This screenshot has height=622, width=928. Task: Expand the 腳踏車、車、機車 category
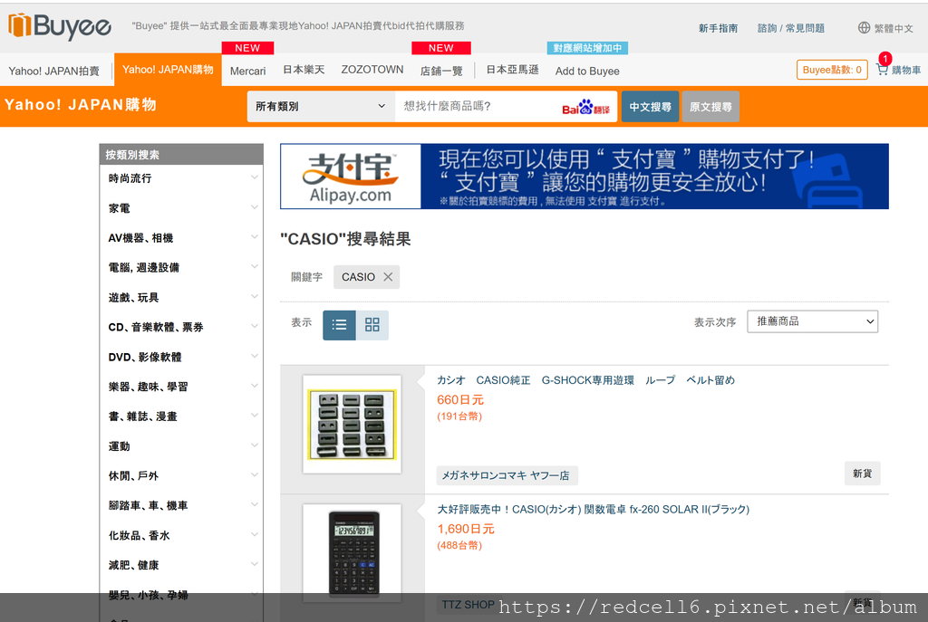tap(181, 505)
